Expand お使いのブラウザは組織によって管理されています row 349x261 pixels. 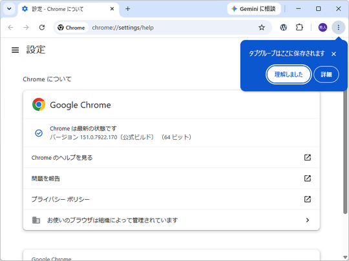click(171, 220)
